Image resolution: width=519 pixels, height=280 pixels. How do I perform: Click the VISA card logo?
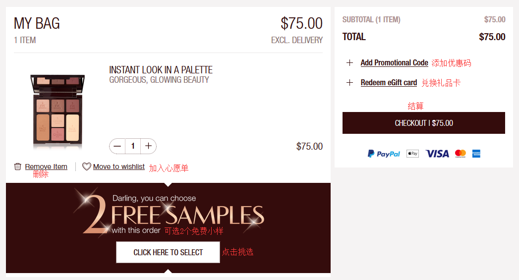pyautogui.click(x=437, y=154)
